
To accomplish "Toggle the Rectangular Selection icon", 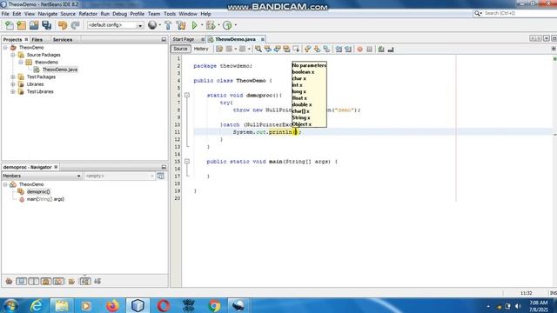I will point(296,49).
